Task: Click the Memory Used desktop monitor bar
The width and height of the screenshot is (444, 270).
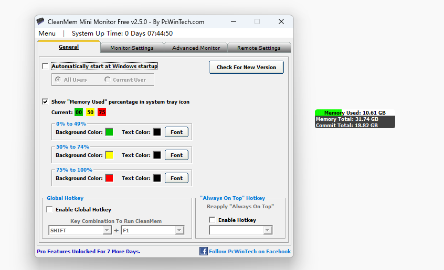Action: 355,113
